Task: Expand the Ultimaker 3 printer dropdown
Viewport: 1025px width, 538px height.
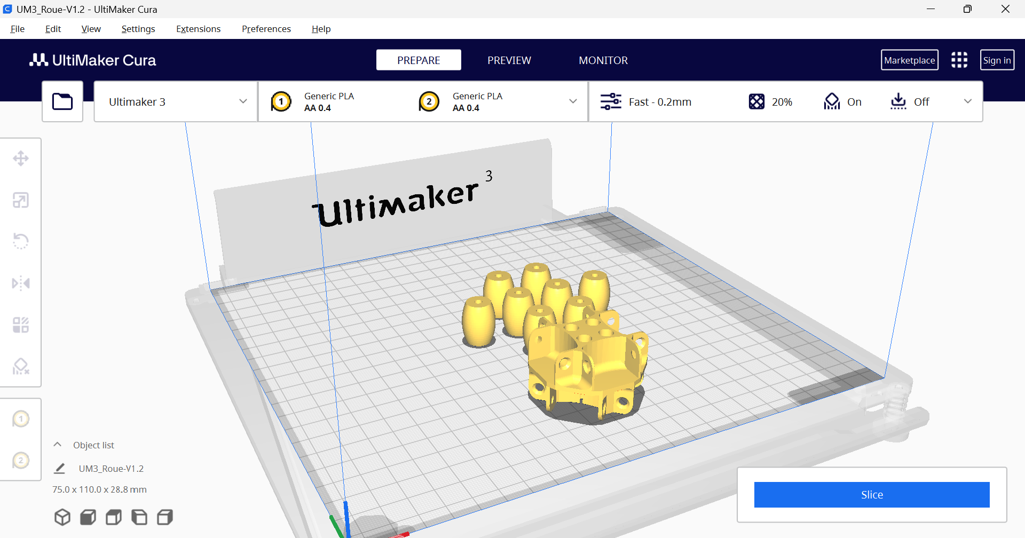Action: pyautogui.click(x=176, y=102)
